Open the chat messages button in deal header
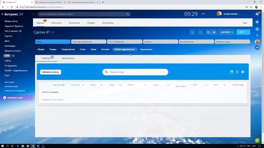 208,32
